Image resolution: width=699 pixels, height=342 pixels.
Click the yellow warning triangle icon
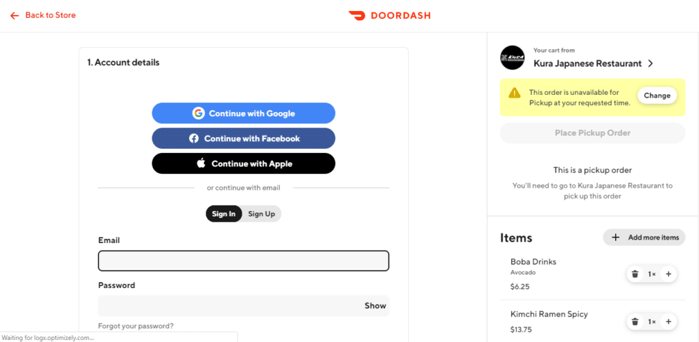(x=515, y=93)
